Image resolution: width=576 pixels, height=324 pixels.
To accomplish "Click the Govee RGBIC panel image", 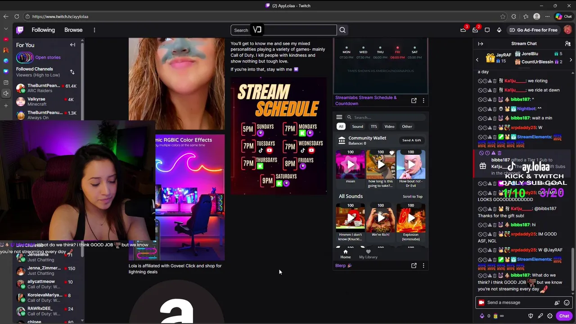I will [x=190, y=197].
